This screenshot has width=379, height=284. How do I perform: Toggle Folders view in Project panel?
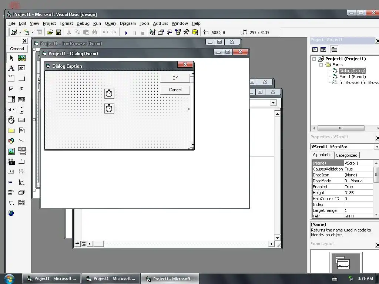click(334, 50)
